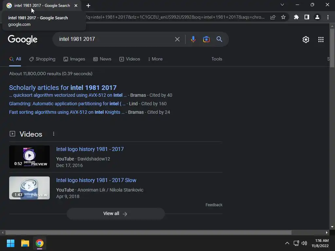Screen dimensions: 335x251
Task: Click the vertical scrollbar thumb
Action: [332, 48]
